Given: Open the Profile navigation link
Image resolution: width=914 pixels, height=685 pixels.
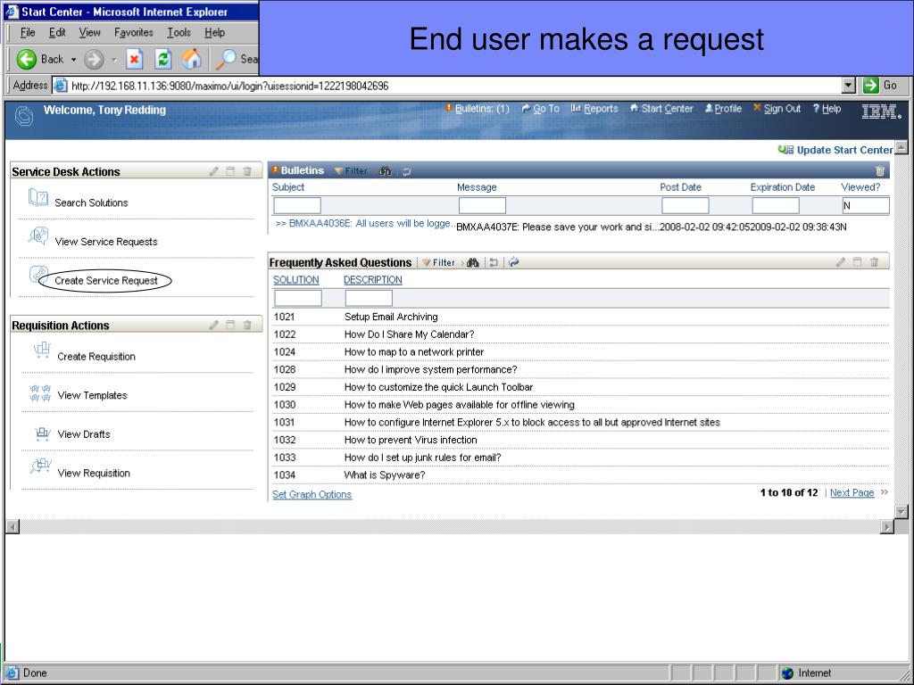Looking at the screenshot, I should (x=723, y=109).
